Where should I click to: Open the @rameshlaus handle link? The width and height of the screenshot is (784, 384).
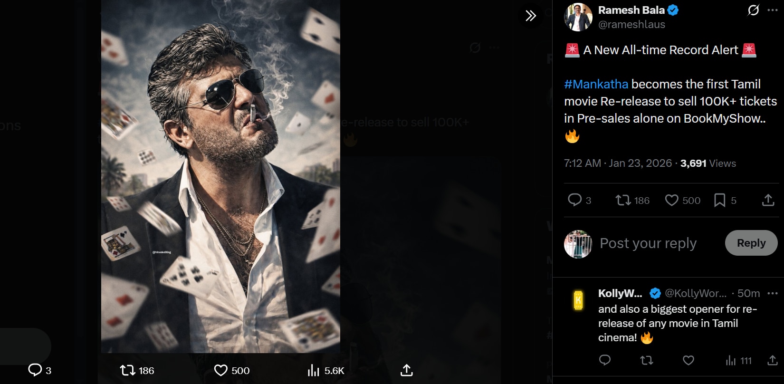(x=631, y=24)
